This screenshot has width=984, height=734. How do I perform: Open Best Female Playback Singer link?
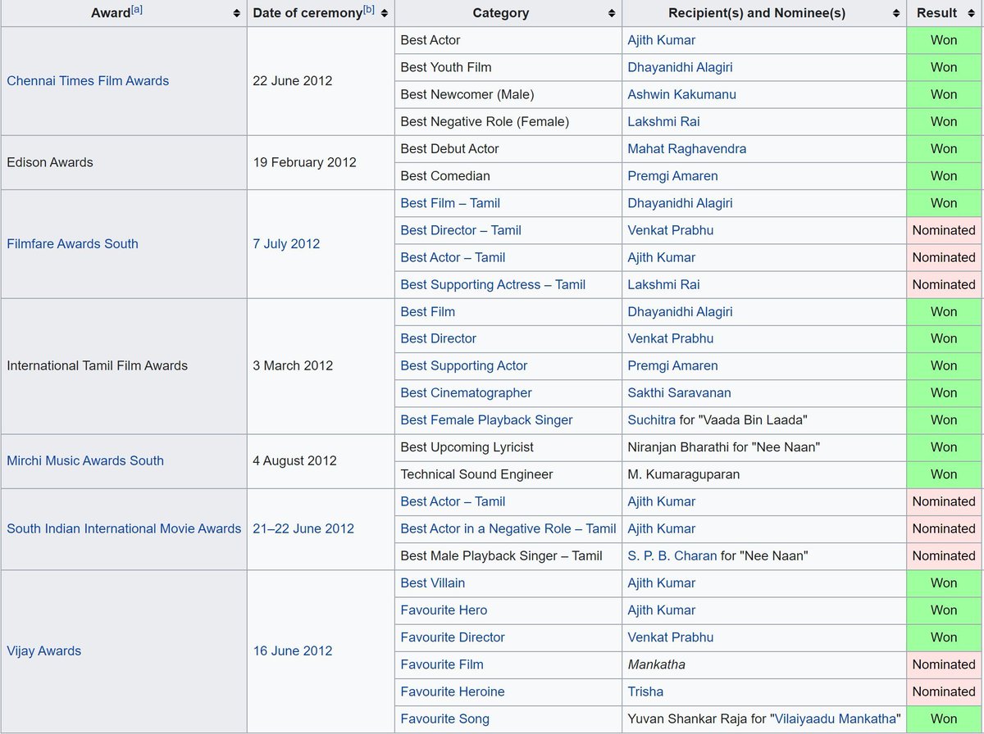[487, 419]
